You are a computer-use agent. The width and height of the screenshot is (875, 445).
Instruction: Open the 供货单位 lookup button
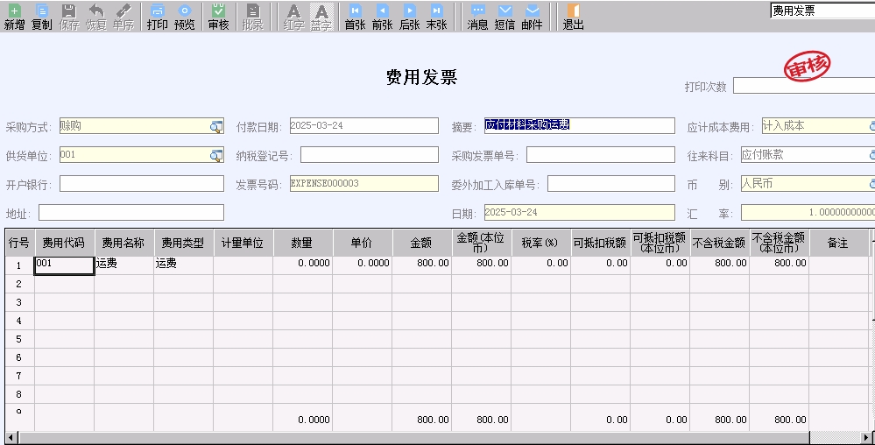click(215, 156)
